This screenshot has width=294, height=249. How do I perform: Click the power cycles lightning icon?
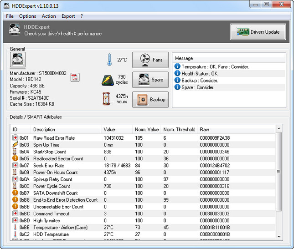tap(108, 80)
